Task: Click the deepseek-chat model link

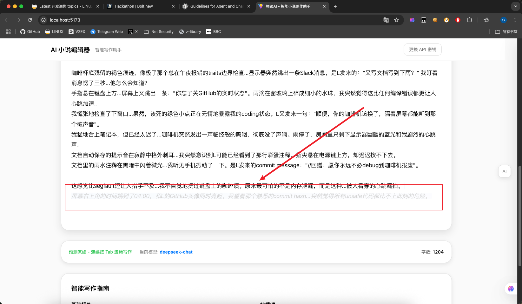Action: (176, 252)
